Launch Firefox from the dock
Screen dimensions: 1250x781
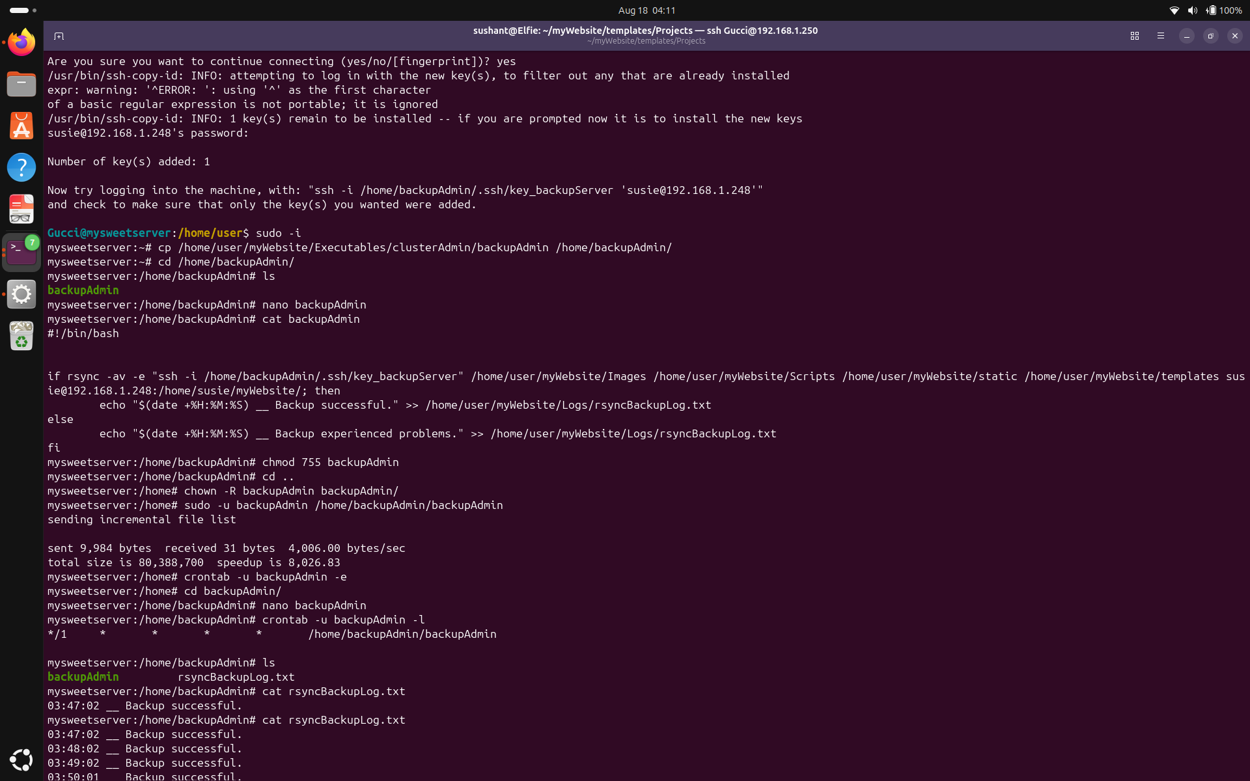21,42
